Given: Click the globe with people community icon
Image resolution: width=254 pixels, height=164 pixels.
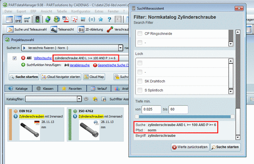Looking at the screenshot, I should (57, 19).
